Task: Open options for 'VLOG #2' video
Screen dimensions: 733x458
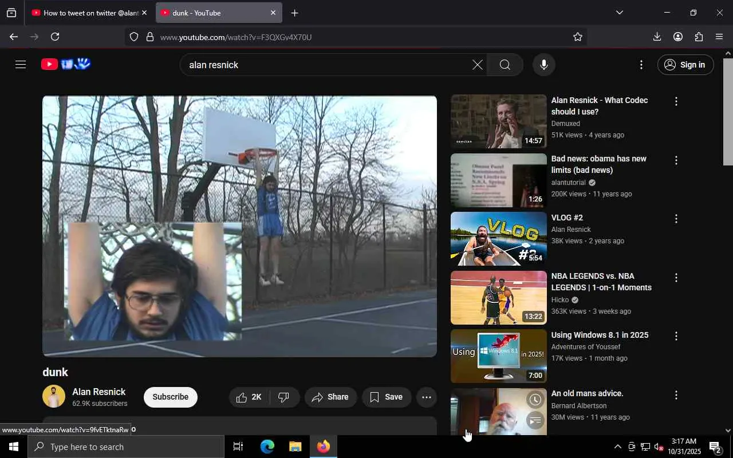Action: click(x=676, y=219)
